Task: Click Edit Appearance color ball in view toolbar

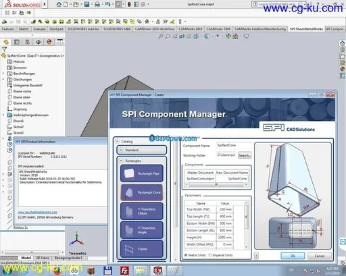Action: (228, 36)
